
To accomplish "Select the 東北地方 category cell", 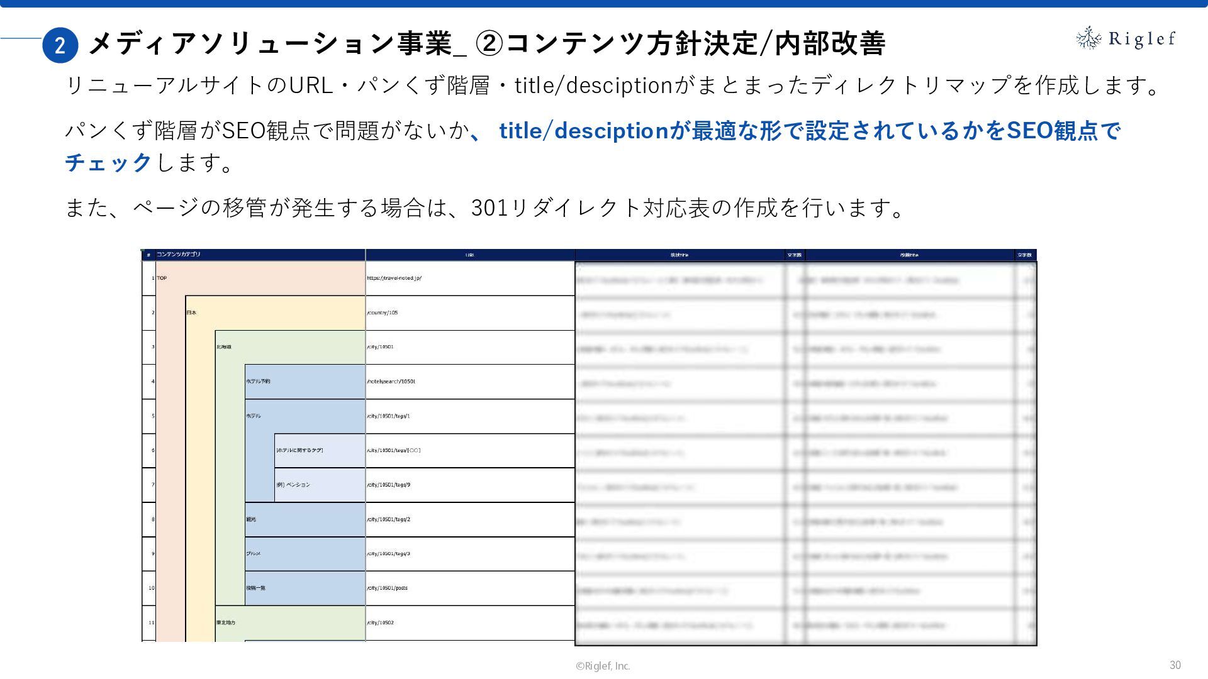I will tap(226, 622).
